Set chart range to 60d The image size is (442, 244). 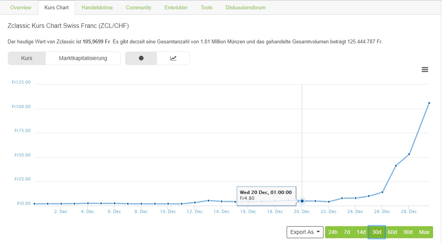click(x=392, y=232)
